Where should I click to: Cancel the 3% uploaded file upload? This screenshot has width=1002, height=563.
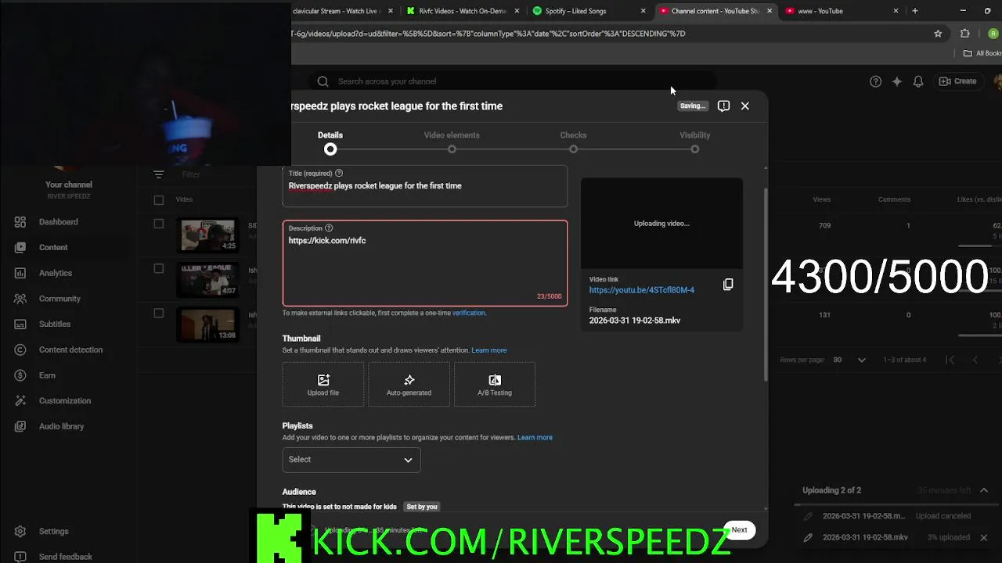984,537
